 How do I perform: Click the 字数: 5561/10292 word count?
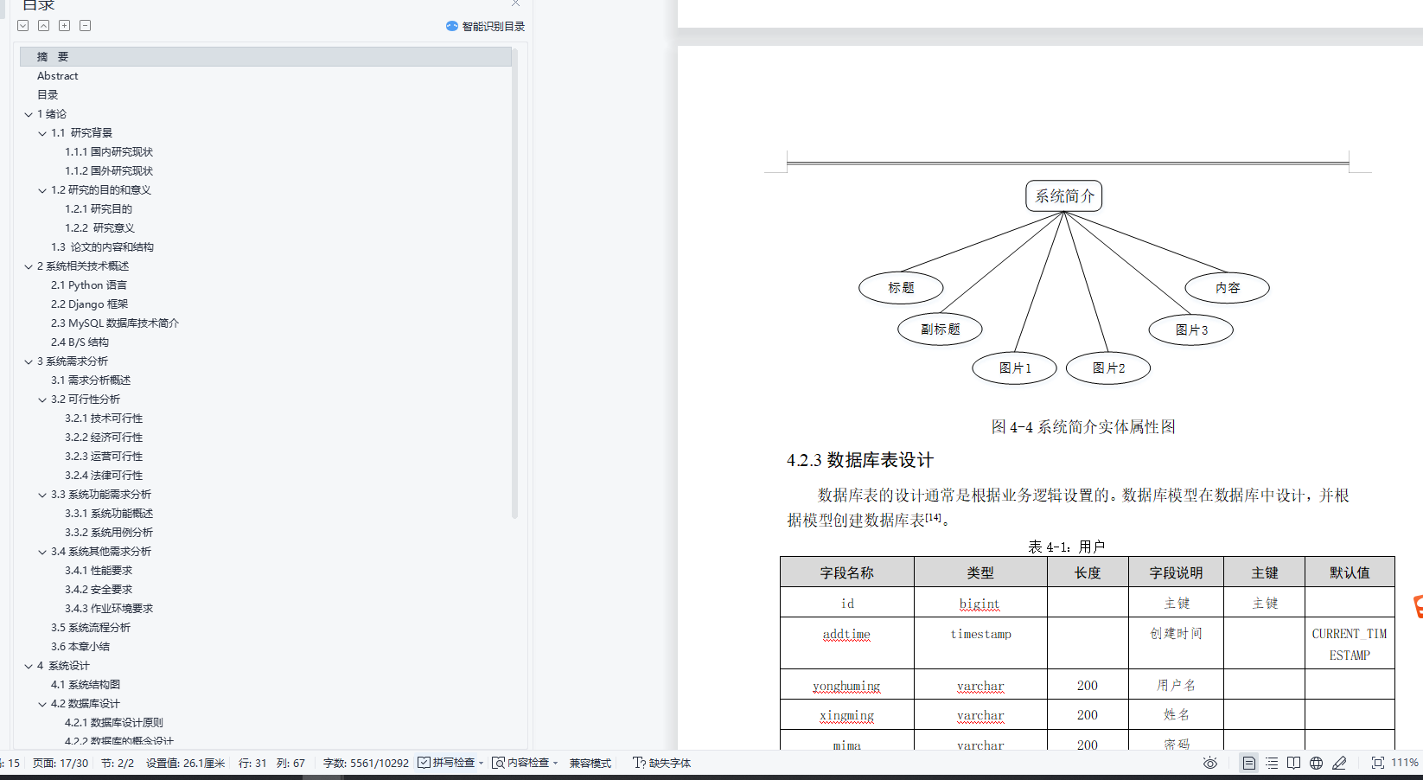366,763
